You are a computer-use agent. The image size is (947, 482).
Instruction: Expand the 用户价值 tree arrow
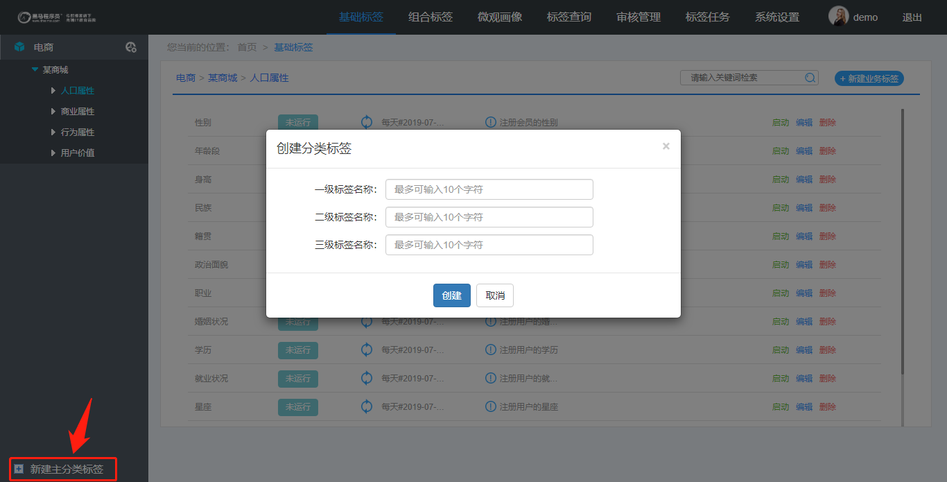coord(53,153)
